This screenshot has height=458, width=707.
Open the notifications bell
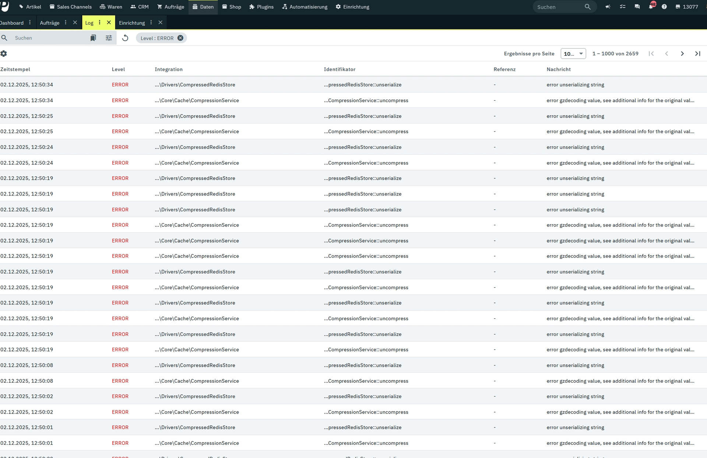click(651, 7)
